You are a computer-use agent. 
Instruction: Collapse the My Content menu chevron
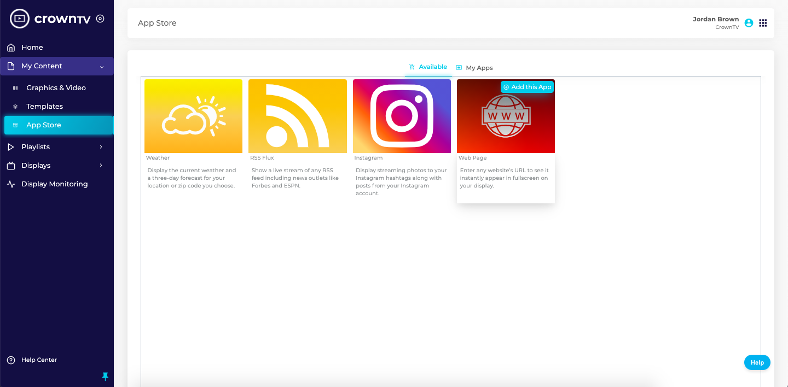click(x=102, y=67)
